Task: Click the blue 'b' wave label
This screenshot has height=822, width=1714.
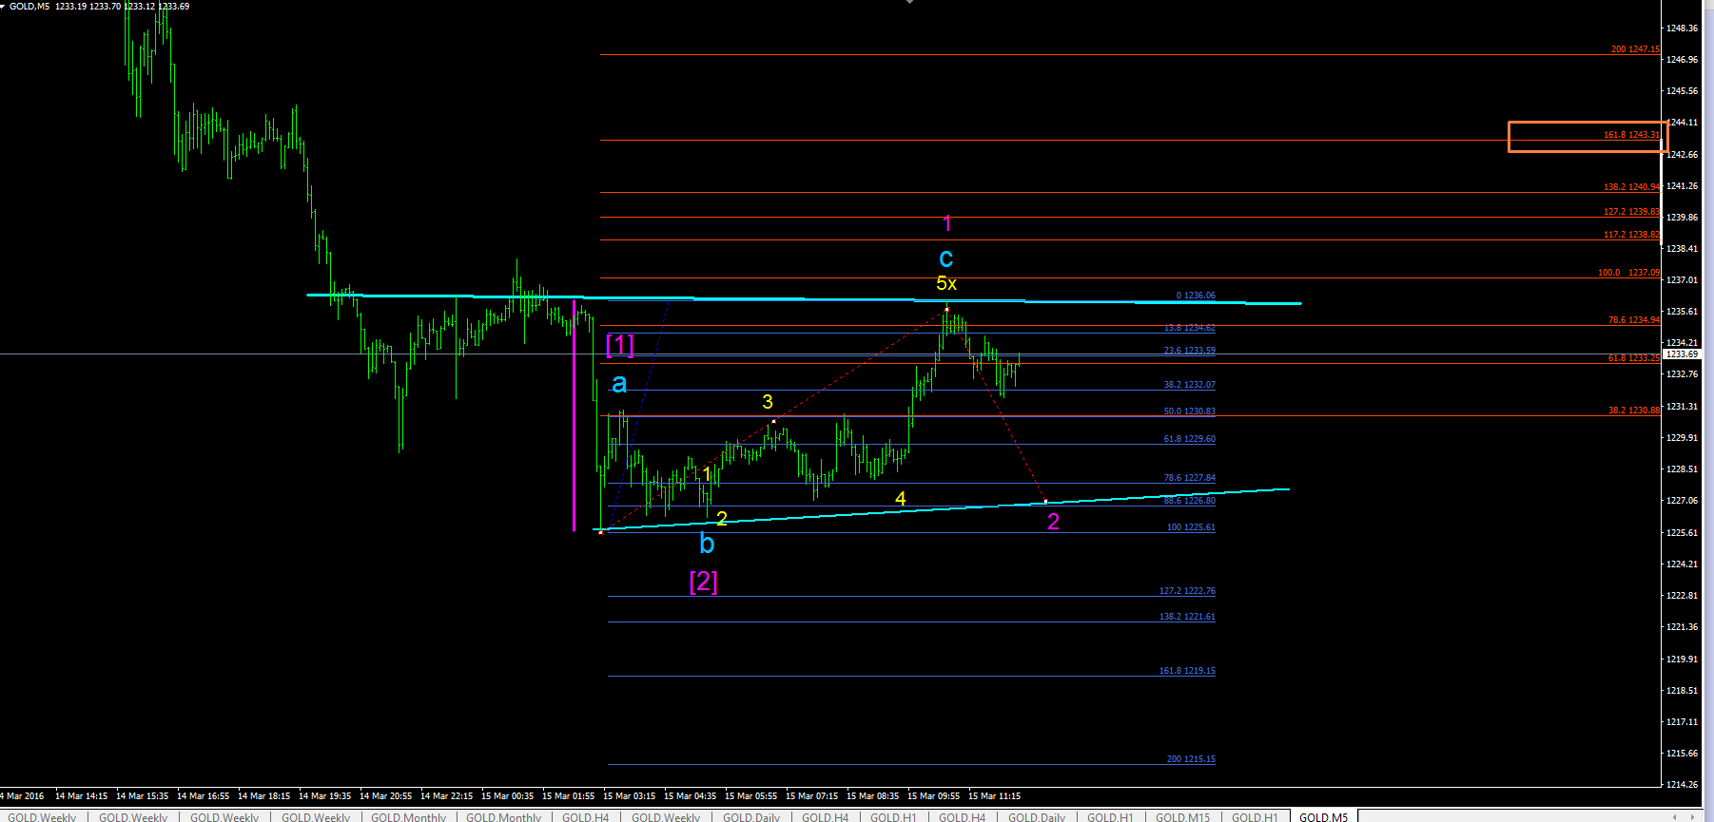Action: tap(707, 544)
